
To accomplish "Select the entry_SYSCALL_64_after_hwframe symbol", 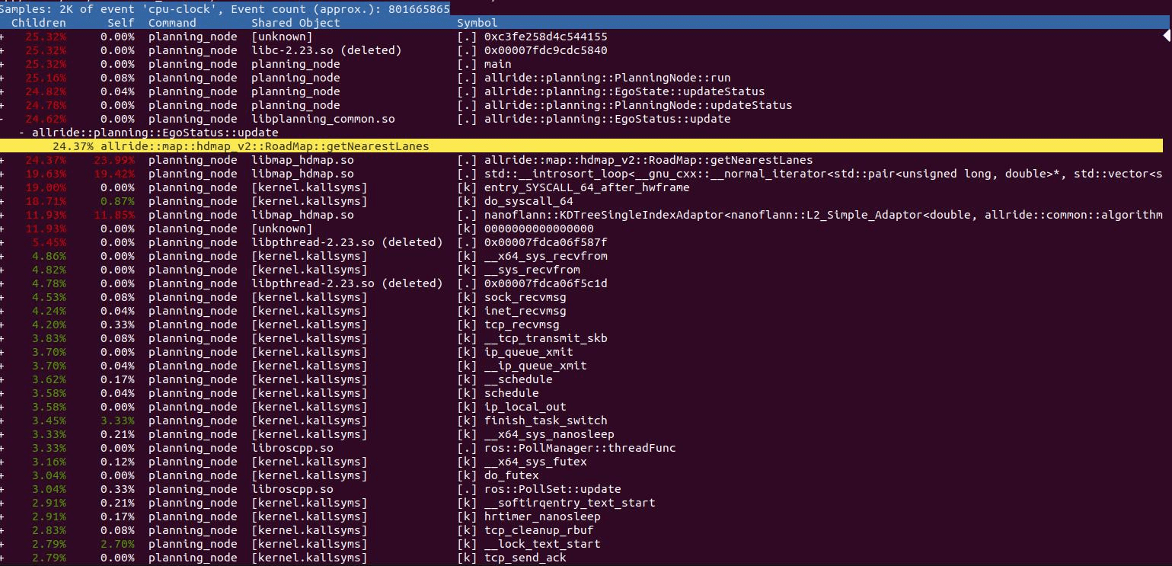I will click(586, 187).
